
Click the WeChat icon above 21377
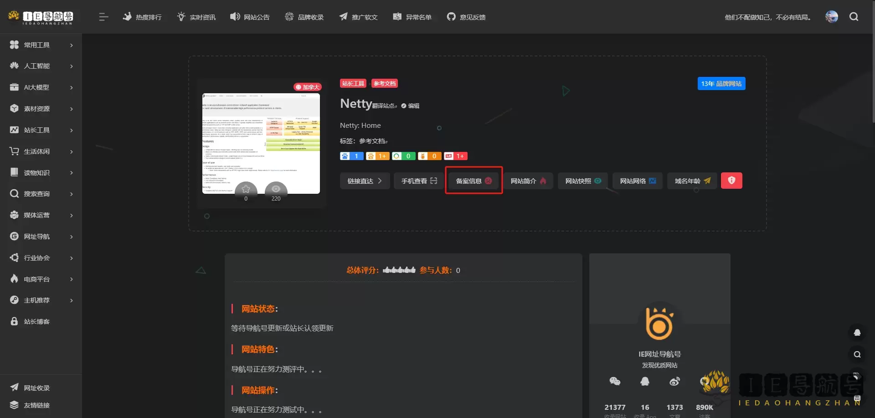[x=615, y=381]
